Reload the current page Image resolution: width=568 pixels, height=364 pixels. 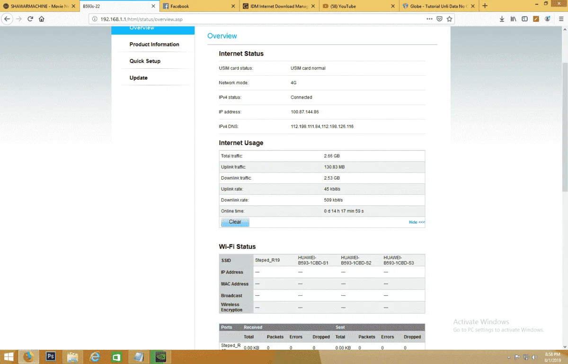(30, 19)
